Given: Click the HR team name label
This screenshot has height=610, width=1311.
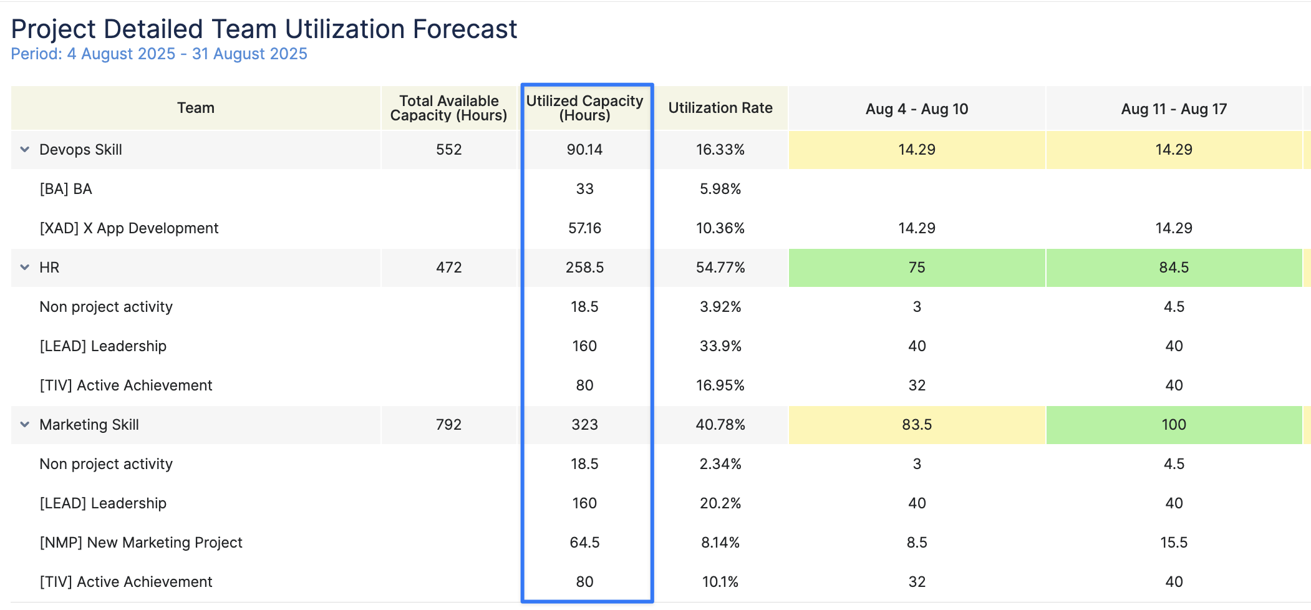Looking at the screenshot, I should [x=49, y=268].
